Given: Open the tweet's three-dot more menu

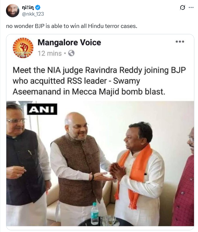Looking at the screenshot, I should 191,7.
